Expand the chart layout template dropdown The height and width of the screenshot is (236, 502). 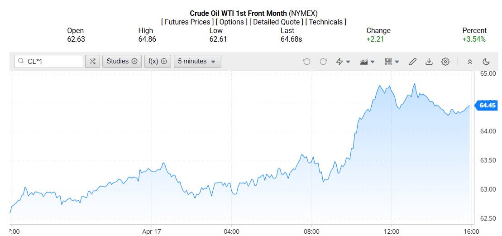392,62
